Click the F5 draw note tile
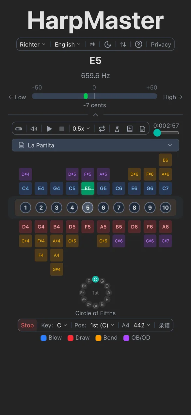The height and width of the screenshot is (415, 191). [88, 227]
